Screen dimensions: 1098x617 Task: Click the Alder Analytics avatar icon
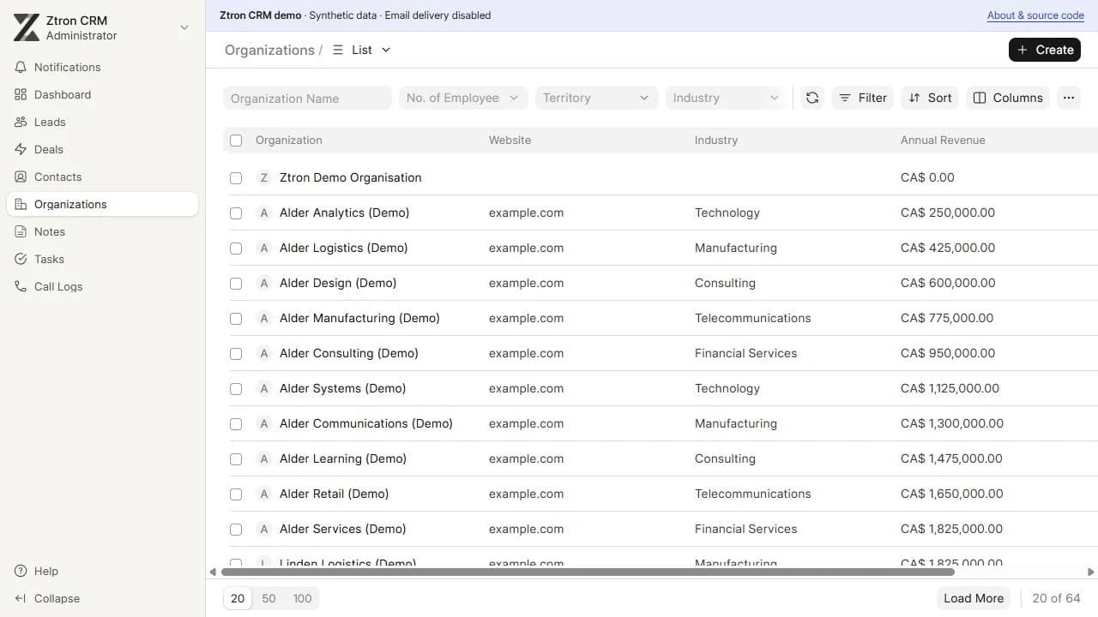tap(264, 213)
